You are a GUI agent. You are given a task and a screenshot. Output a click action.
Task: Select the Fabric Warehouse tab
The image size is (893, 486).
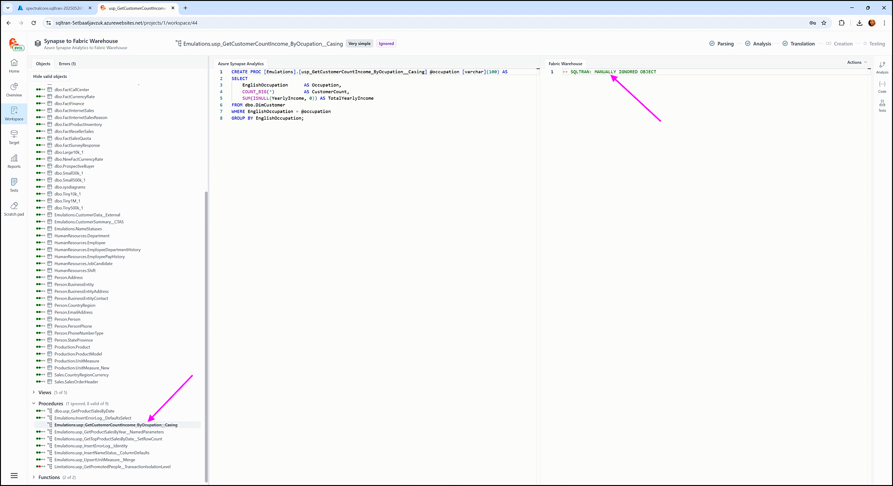[565, 64]
